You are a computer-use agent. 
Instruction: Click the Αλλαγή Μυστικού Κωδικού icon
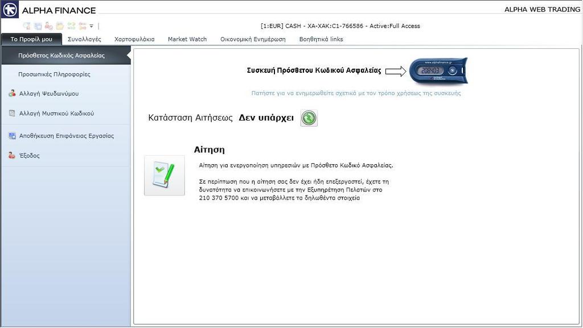point(12,113)
